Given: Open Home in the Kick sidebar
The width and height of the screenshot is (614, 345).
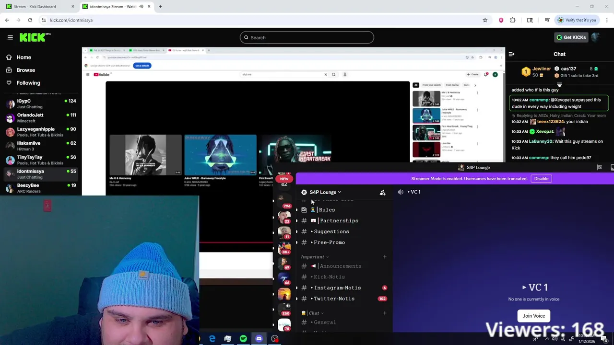Looking at the screenshot, I should 24,57.
